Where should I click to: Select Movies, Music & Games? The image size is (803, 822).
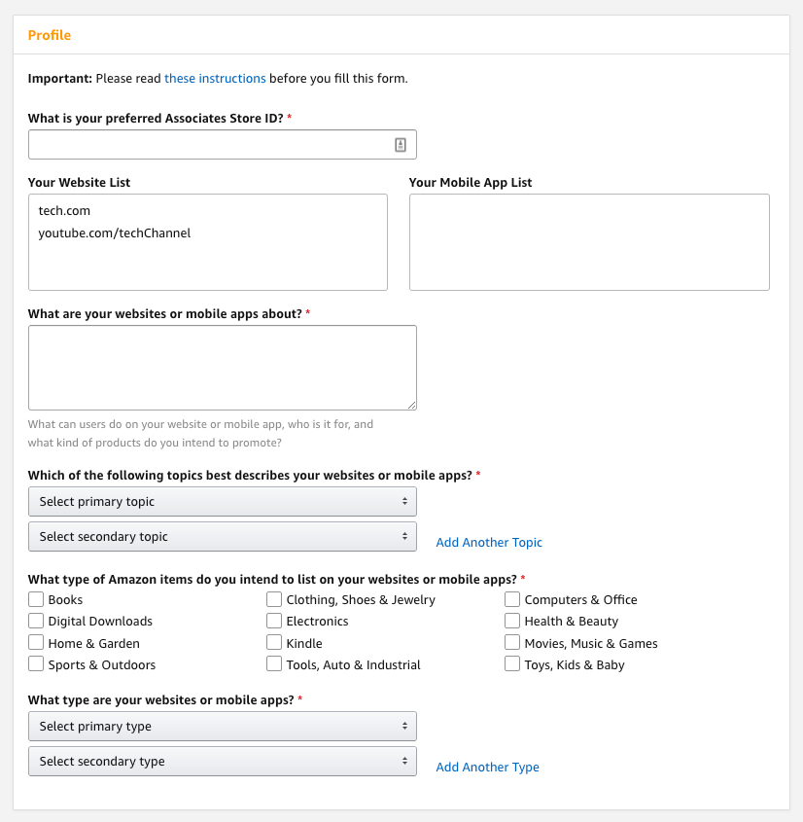(x=512, y=642)
